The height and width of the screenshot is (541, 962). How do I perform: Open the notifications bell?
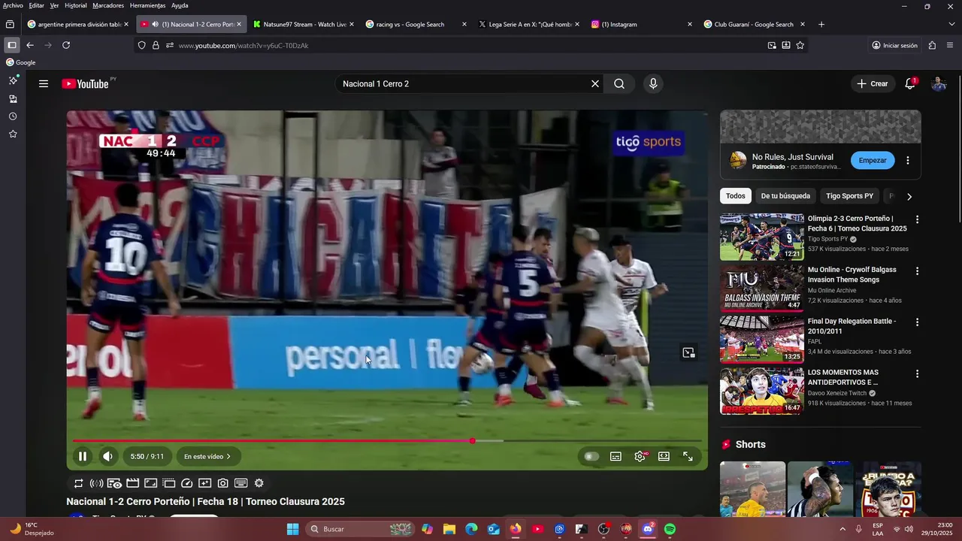[910, 83]
